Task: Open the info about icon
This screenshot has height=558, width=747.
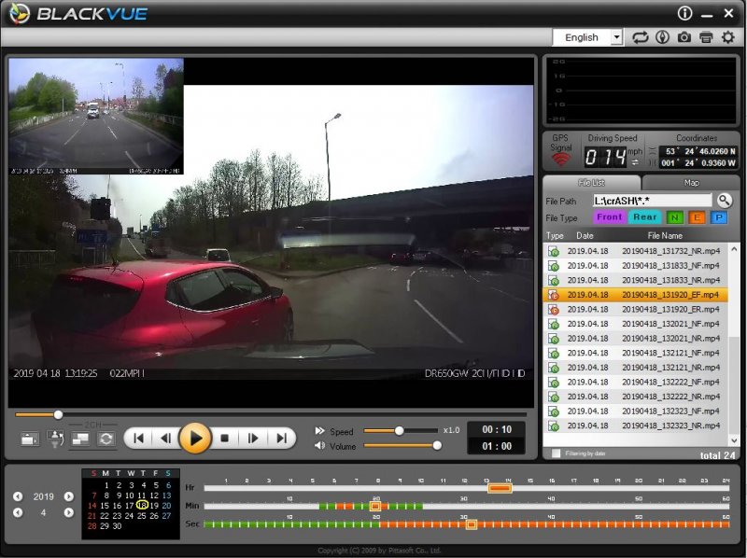Action: (685, 13)
